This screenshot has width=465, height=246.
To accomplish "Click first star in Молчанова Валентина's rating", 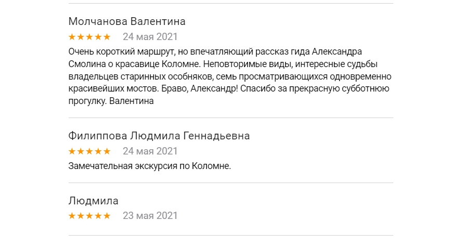I will [x=72, y=37].
